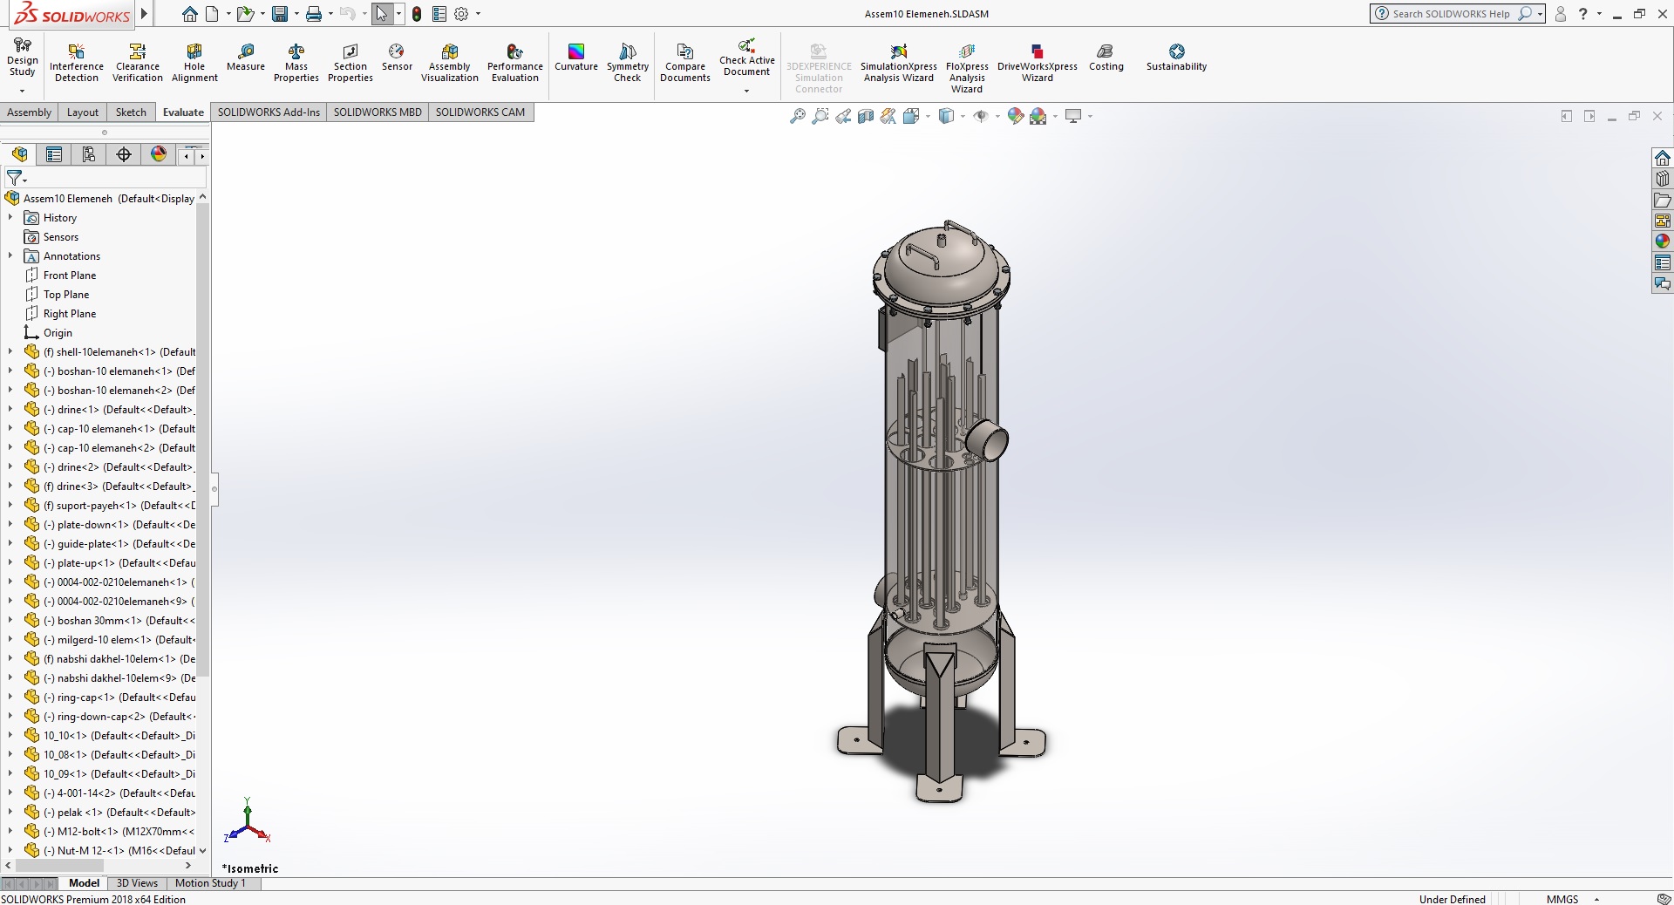Click Edit Appearance icon
The image size is (1674, 905).
click(x=1015, y=116)
